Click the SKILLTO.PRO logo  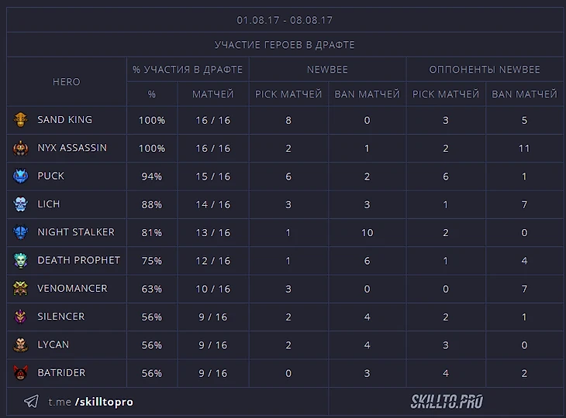point(446,402)
